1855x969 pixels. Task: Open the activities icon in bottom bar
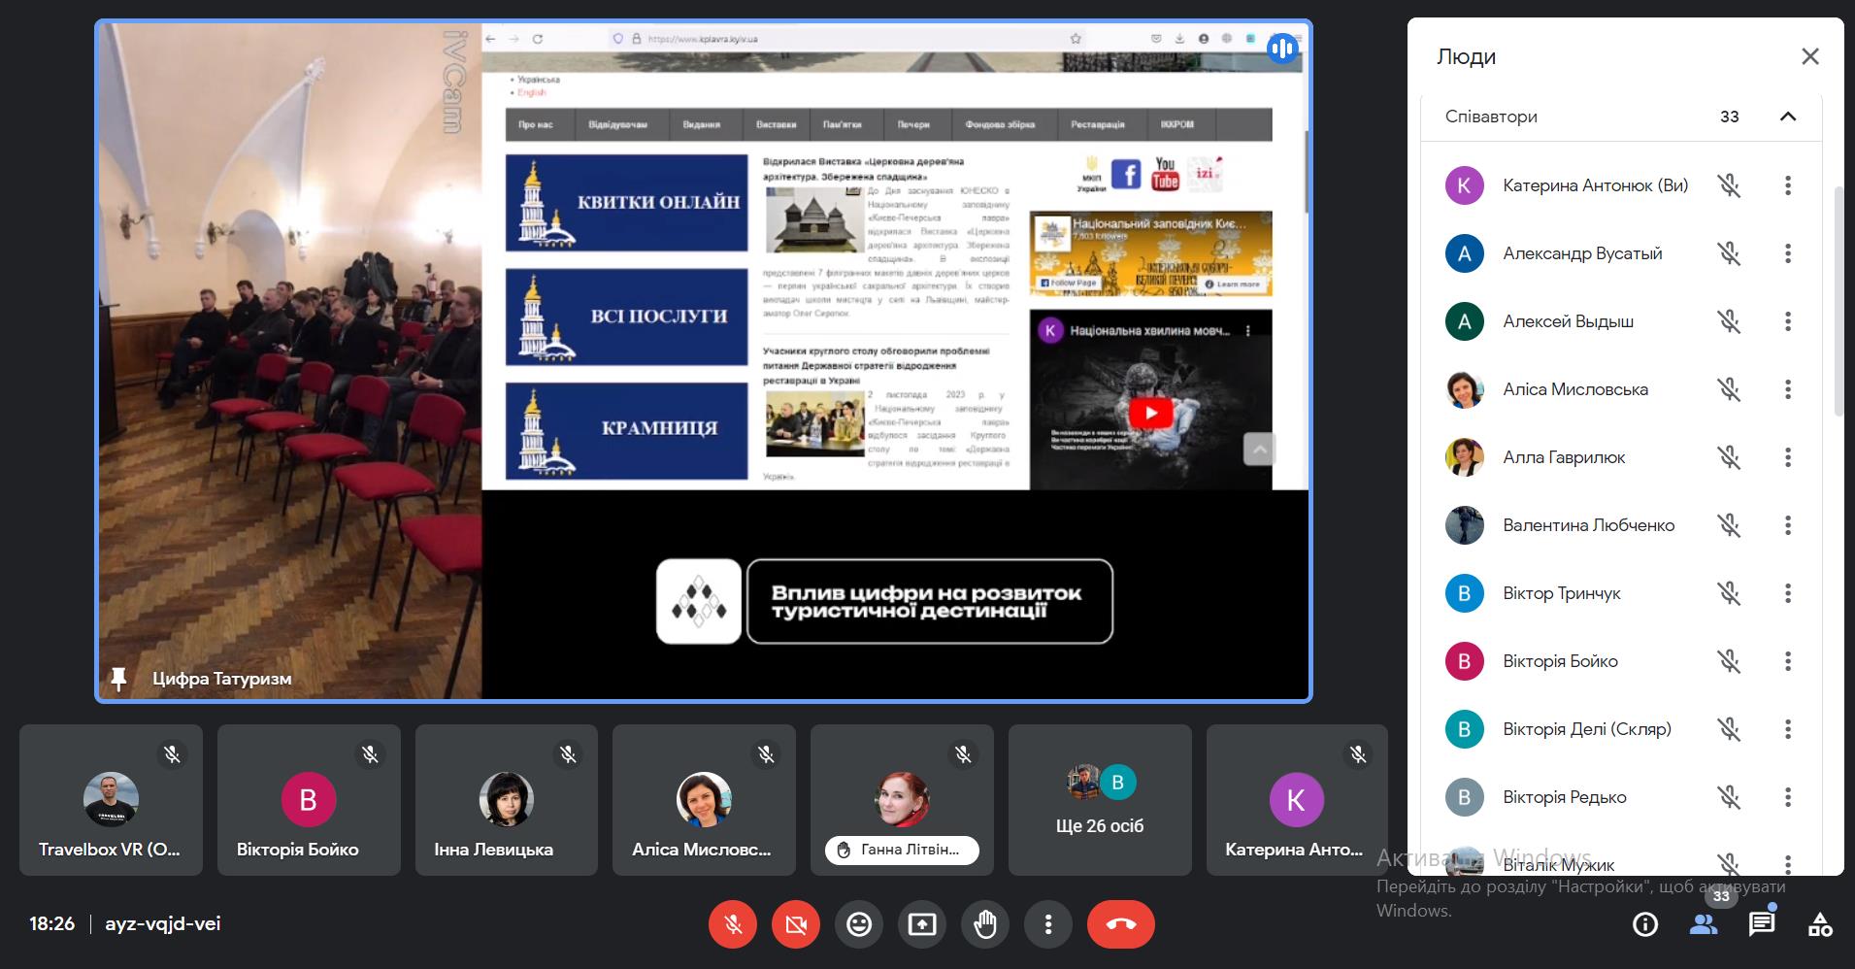pos(1820,924)
